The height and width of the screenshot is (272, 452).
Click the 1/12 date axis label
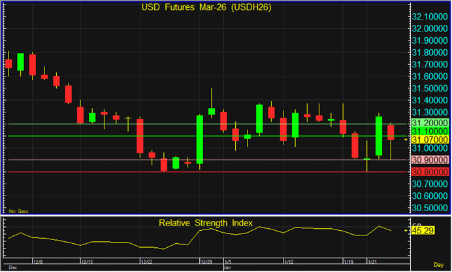[288, 262]
